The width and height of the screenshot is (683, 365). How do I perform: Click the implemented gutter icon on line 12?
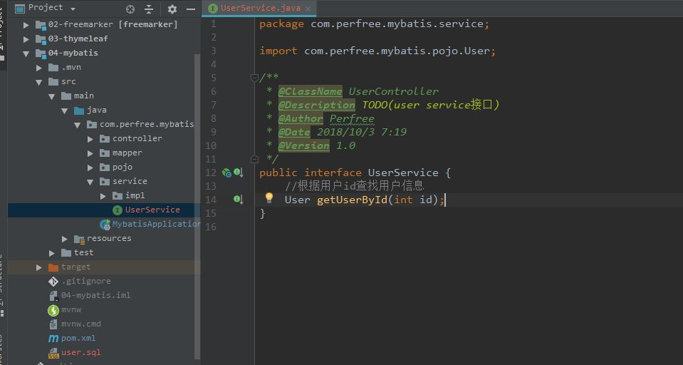click(239, 173)
